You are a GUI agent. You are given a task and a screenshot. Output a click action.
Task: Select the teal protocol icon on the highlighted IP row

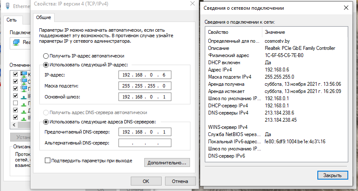click(24, 97)
